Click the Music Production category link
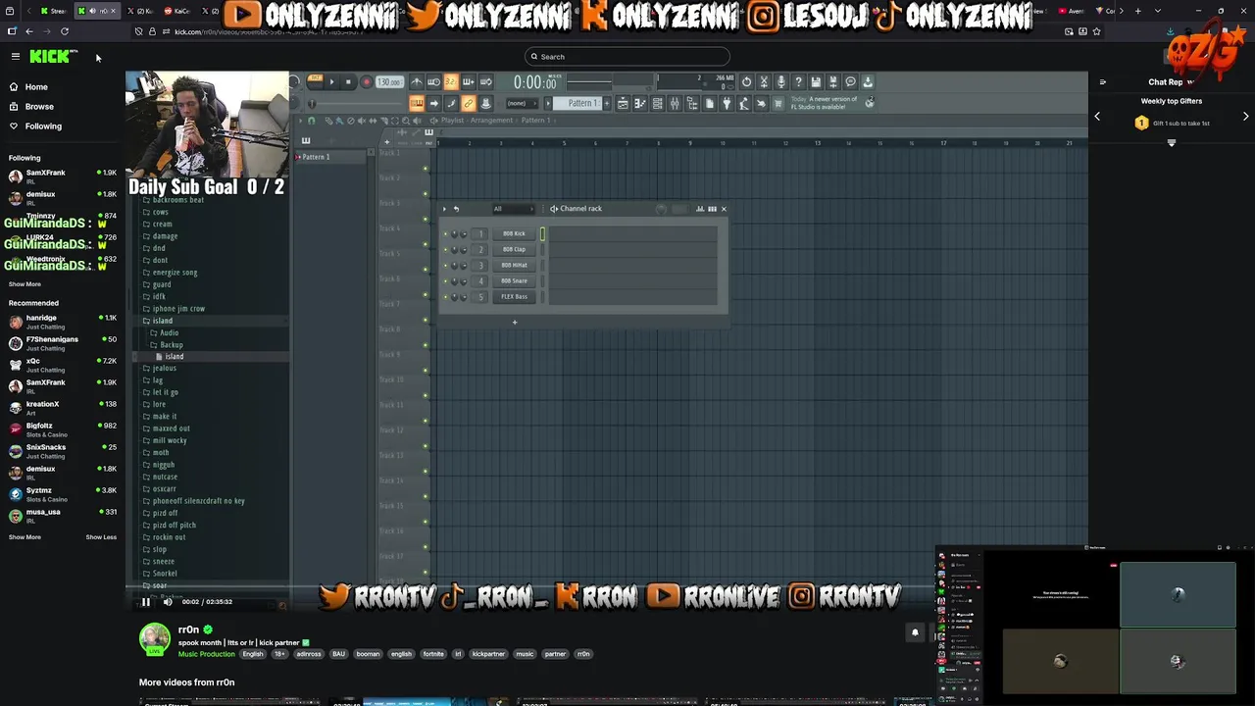Viewport: 1255px width, 706px height. pos(206,654)
